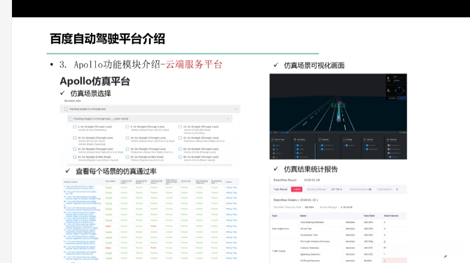
Task: Check scenario '16. Go Straight (Through Lane)'
Action: point(75,138)
